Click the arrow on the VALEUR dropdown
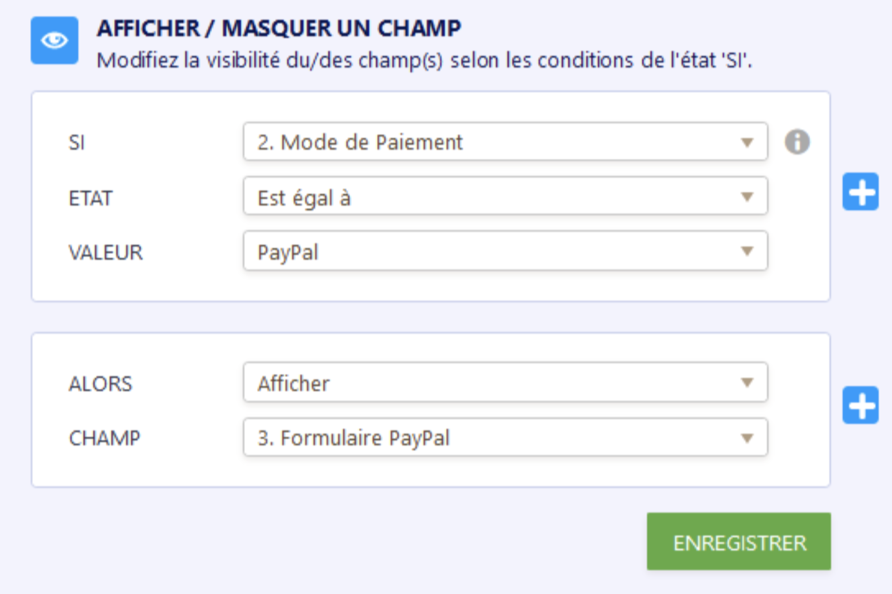Screen dimensions: 892x594 747,251
